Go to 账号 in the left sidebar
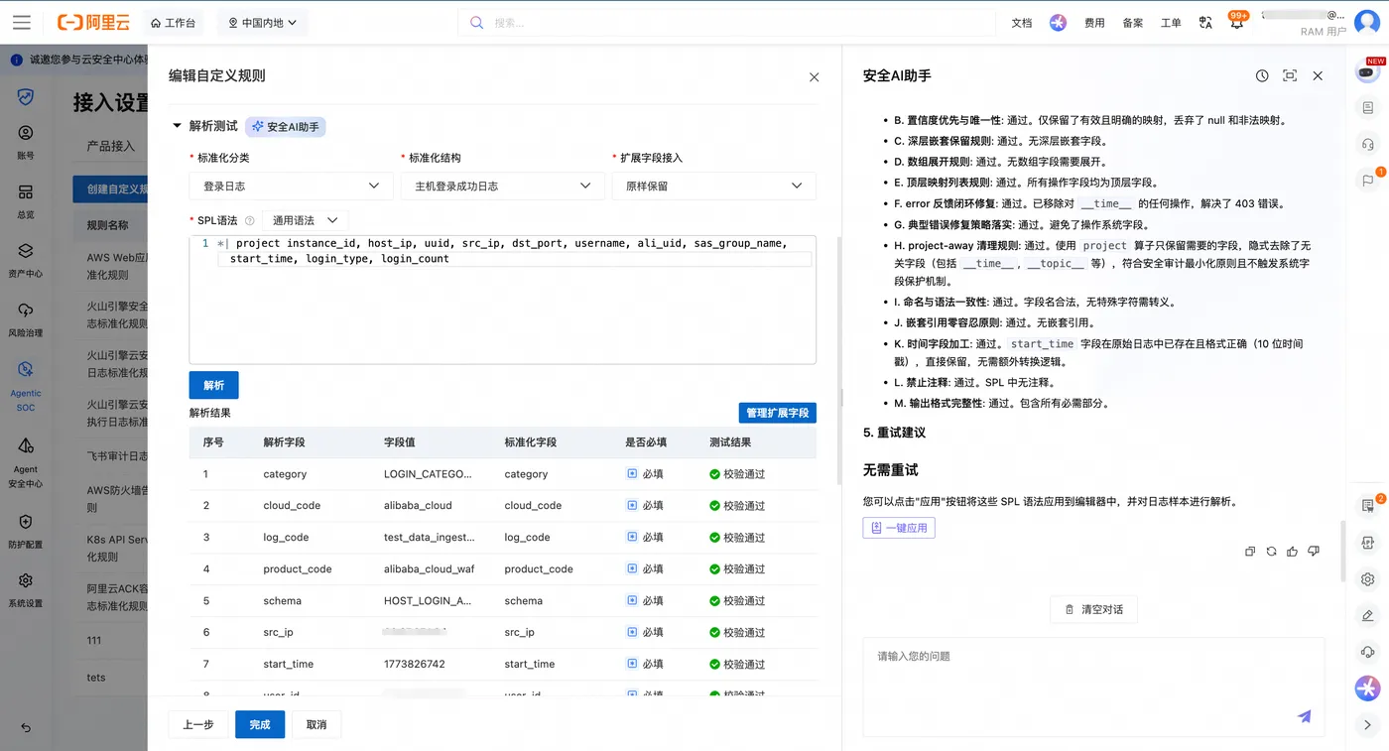 coord(26,142)
